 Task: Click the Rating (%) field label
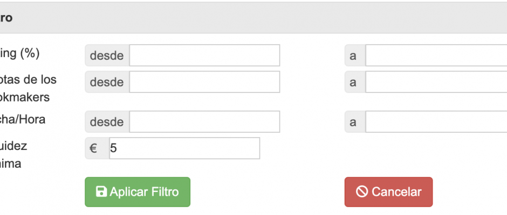[19, 54]
